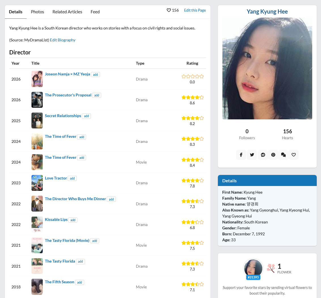
Task: Click Year column header
Action: pyautogui.click(x=15, y=63)
